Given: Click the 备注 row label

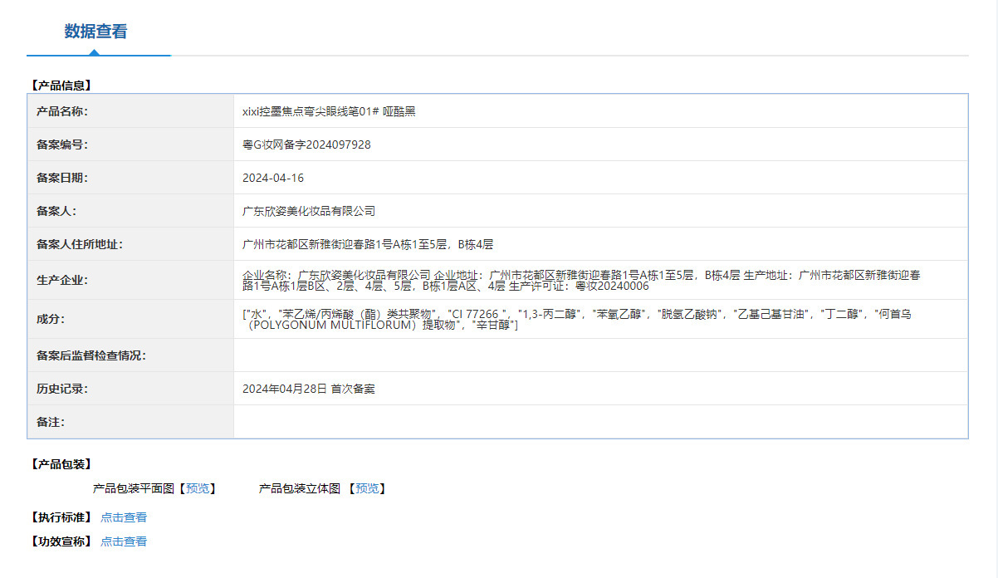Looking at the screenshot, I should (51, 422).
